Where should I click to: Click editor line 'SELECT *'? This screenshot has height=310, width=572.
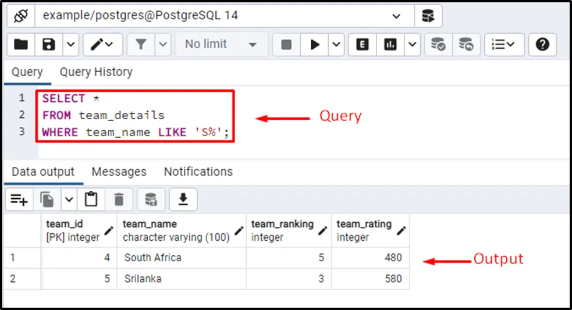point(71,98)
